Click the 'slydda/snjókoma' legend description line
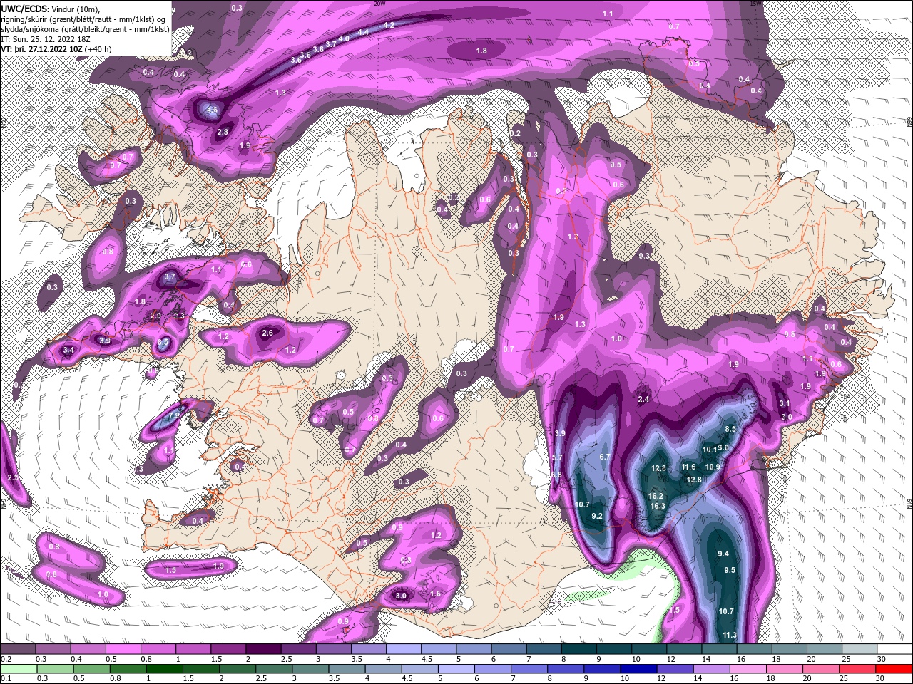Image resolution: width=913 pixels, height=684 pixels. tap(85, 29)
